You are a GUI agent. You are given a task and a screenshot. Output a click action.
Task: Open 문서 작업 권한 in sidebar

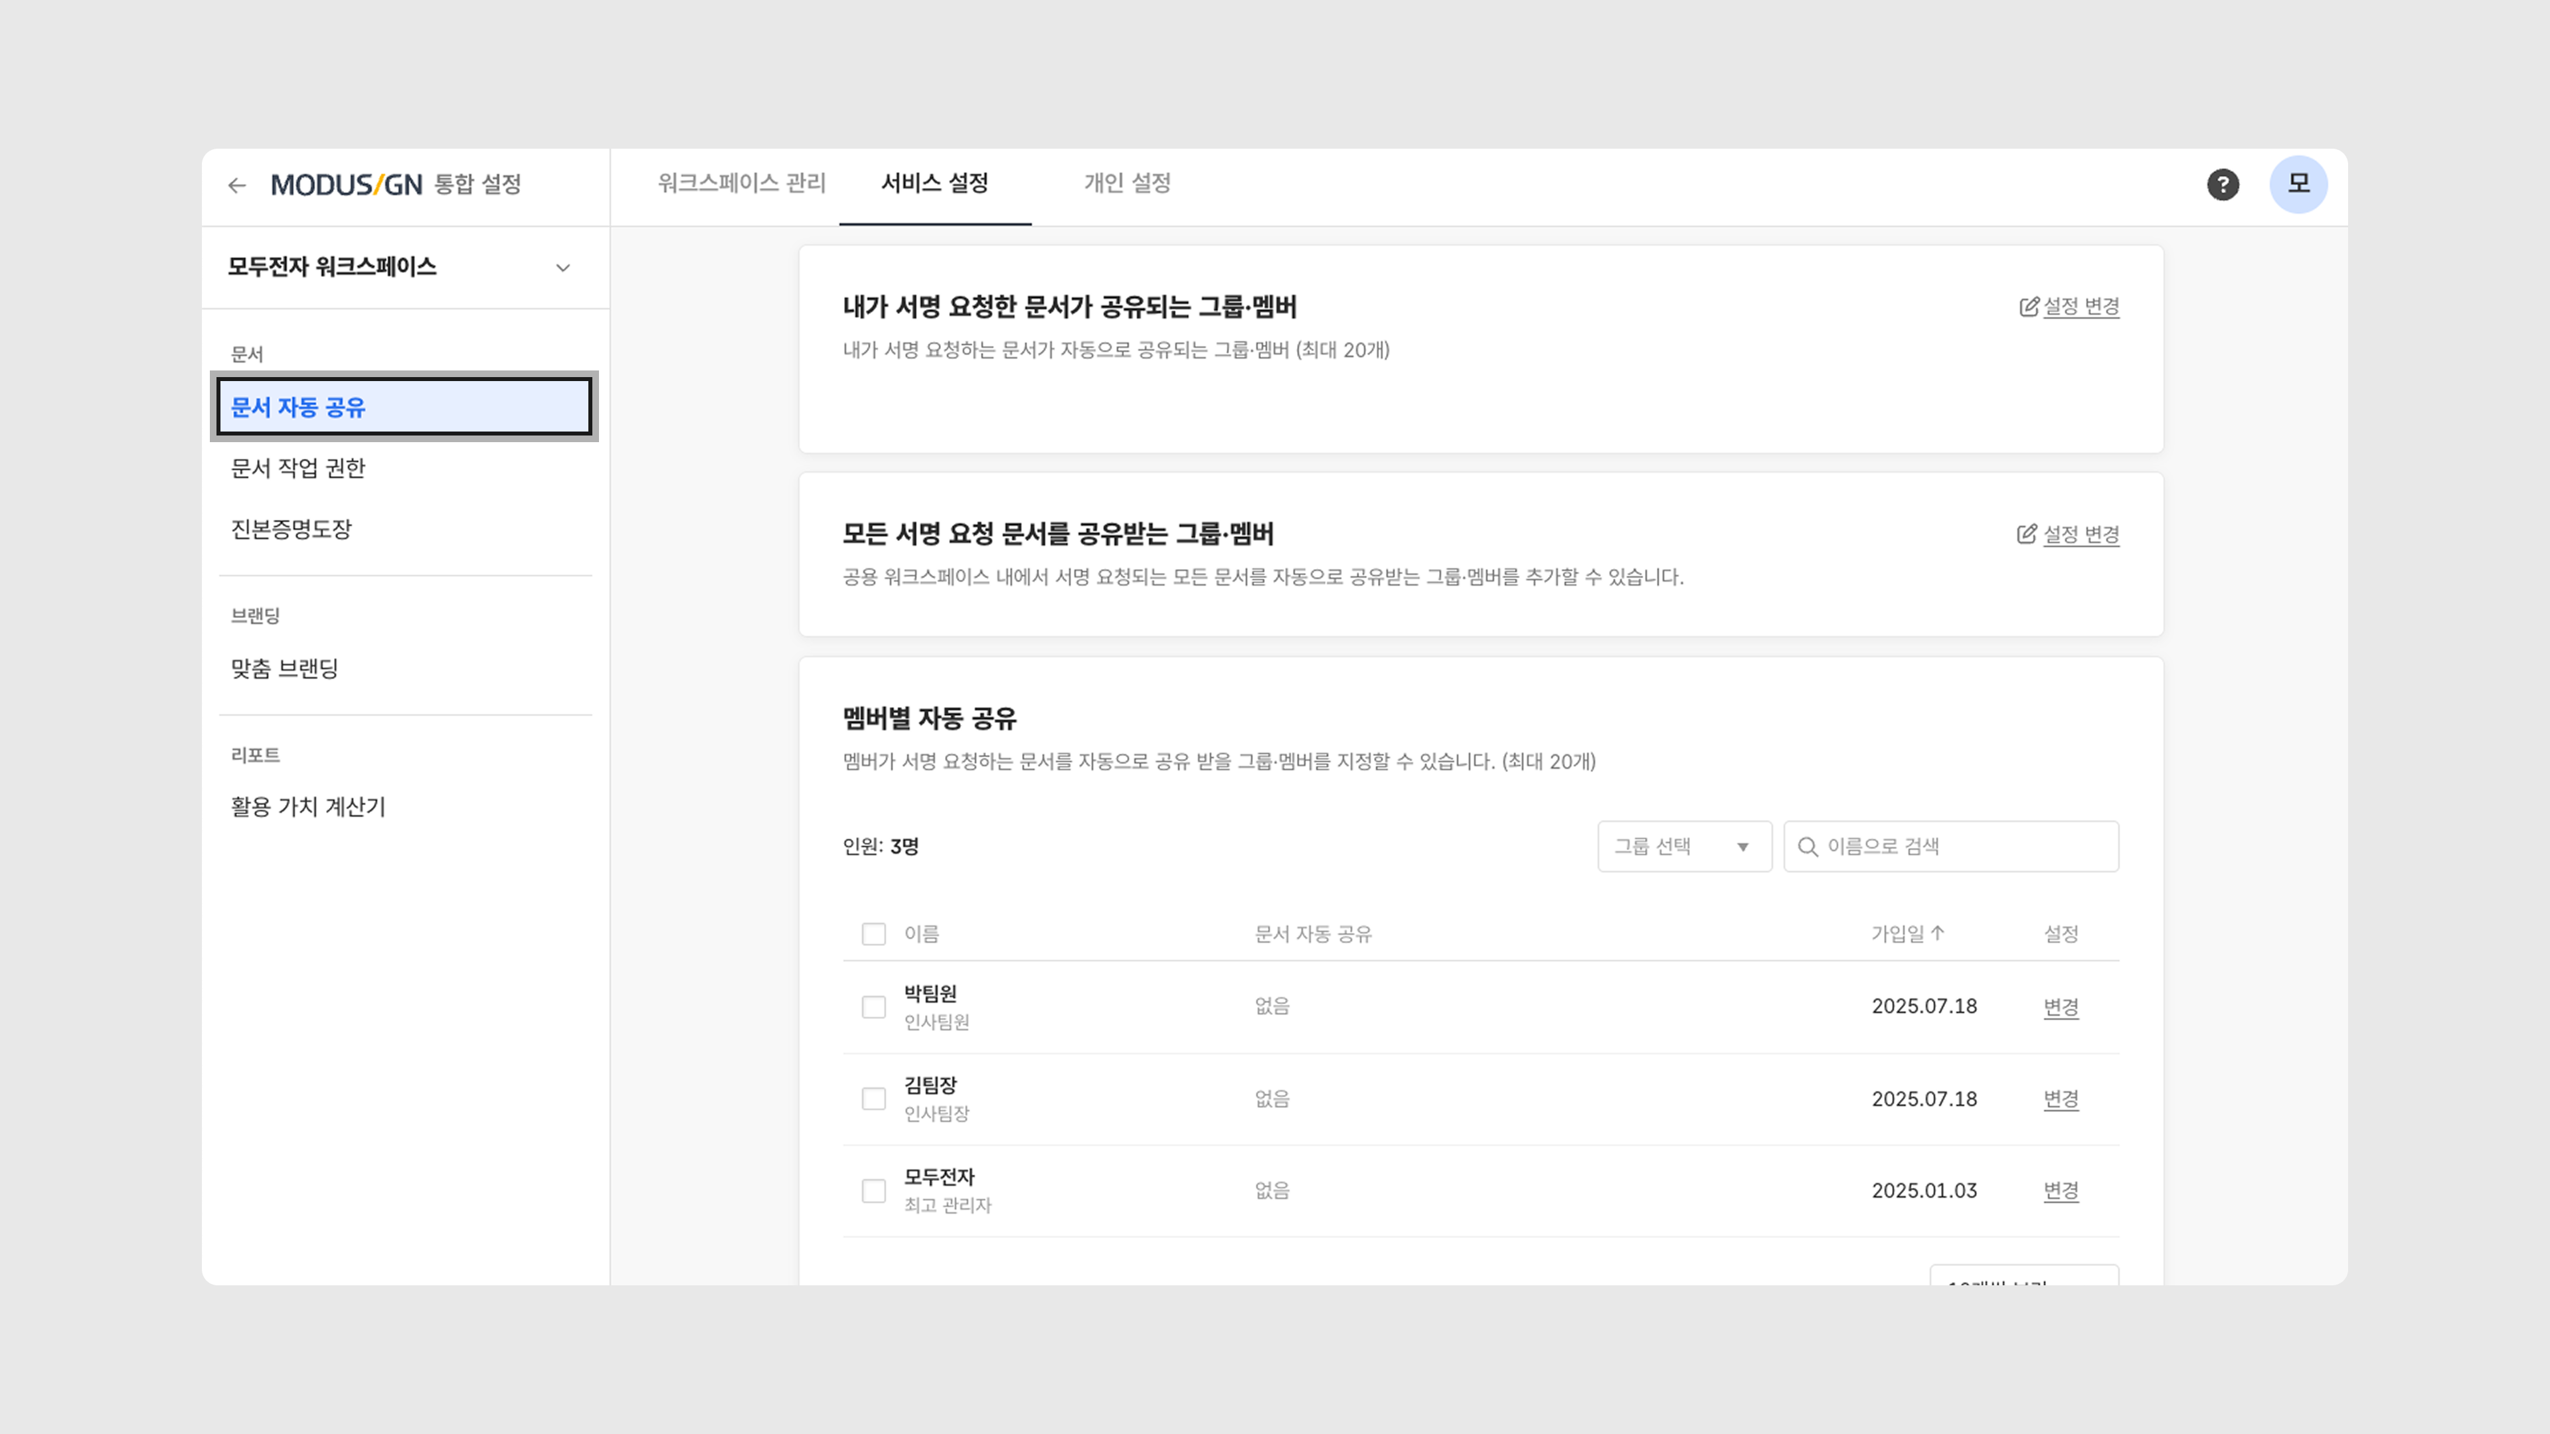point(298,468)
